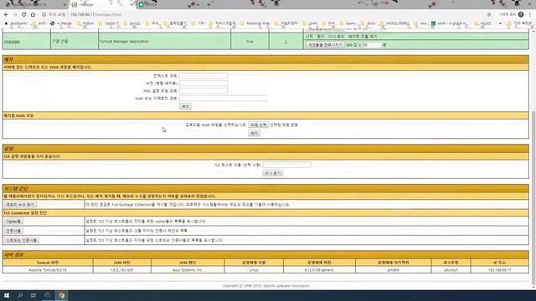Open the Resiprog Web bookmark folder
Screen dimensions: 536x301
point(255,23)
